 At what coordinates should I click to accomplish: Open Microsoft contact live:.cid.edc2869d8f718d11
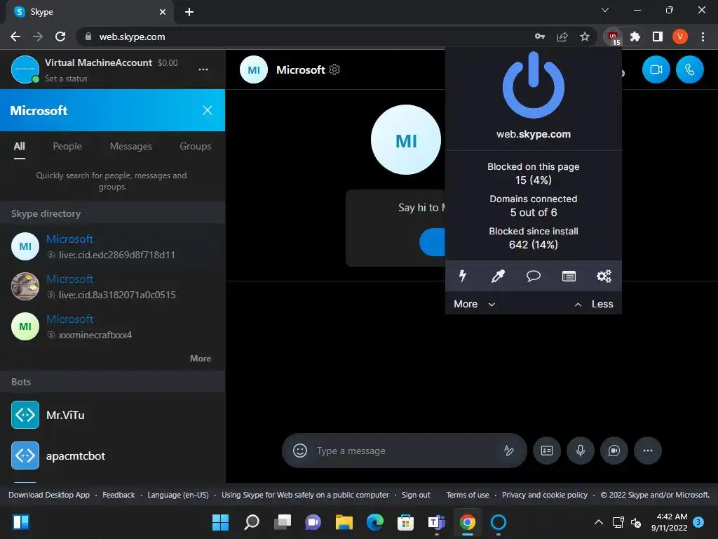(x=112, y=246)
